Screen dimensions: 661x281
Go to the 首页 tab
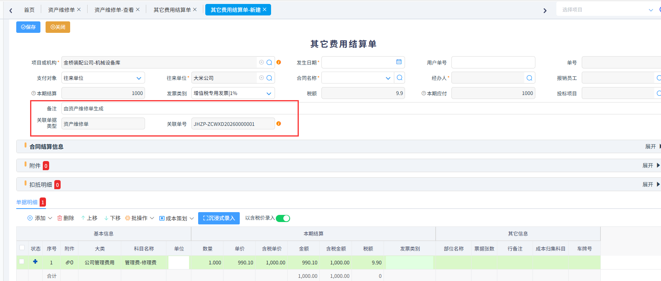pos(29,10)
